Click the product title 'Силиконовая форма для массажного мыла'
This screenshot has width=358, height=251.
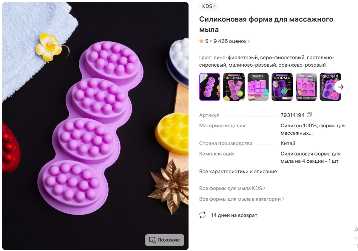click(266, 24)
